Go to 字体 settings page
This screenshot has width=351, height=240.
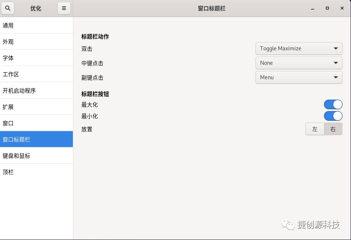coord(37,58)
